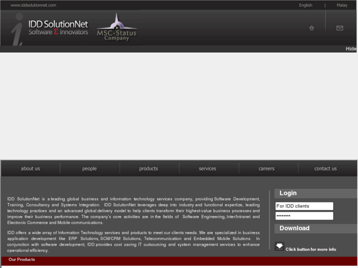Image resolution: width=358 pixels, height=268 pixels.
Task: Go to the products page
Action: [x=148, y=169]
